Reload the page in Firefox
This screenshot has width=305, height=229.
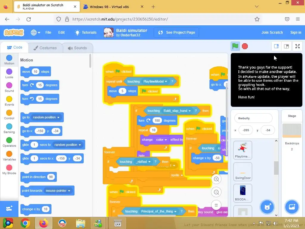click(29, 19)
